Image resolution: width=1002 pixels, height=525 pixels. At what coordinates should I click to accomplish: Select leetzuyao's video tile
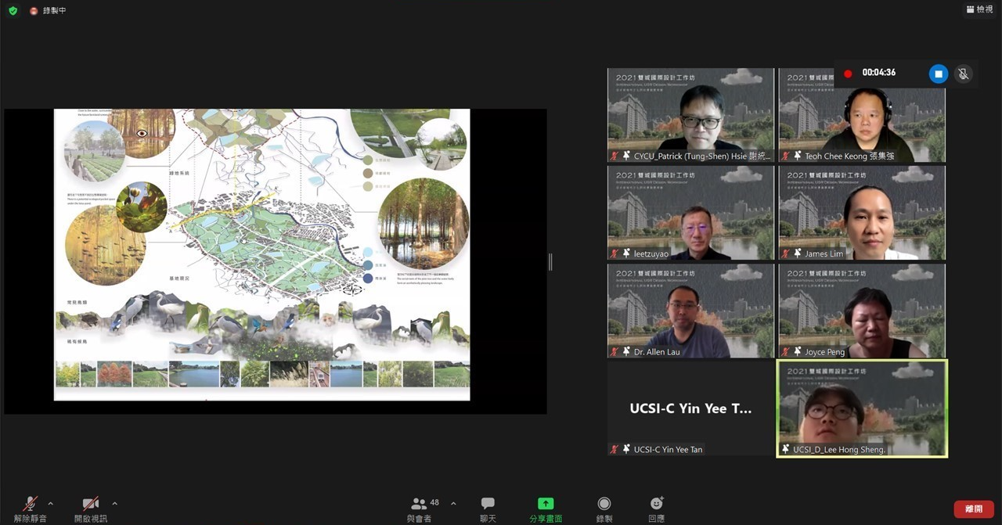[x=690, y=213]
